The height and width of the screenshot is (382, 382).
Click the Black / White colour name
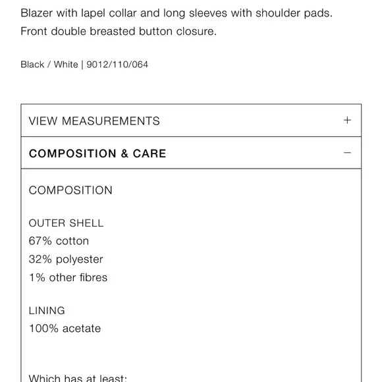pos(49,65)
